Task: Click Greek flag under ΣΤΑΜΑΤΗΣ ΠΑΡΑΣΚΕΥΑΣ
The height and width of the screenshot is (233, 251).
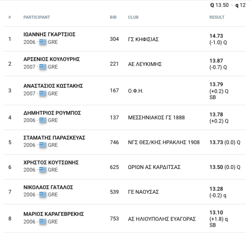Action: [x=43, y=145]
